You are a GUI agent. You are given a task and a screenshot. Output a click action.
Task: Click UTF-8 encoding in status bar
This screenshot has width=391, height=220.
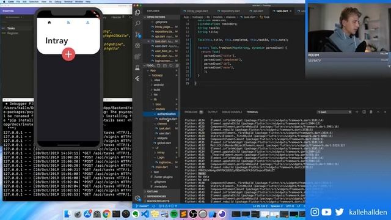point(290,207)
